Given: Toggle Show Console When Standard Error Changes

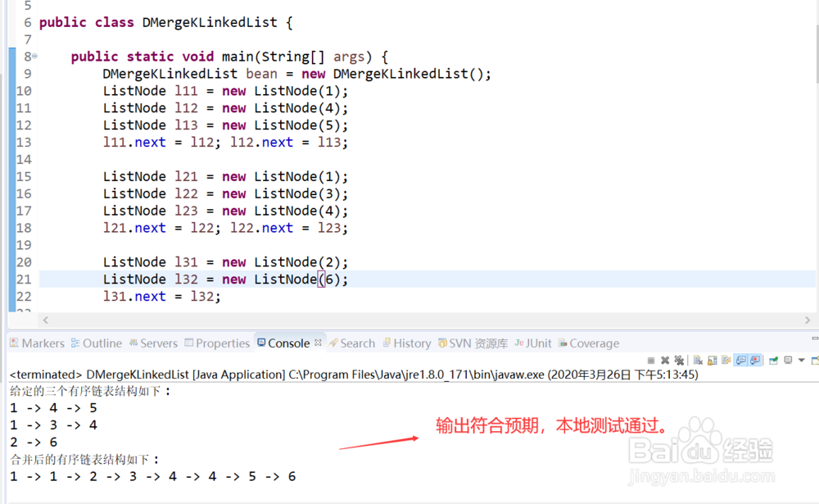Looking at the screenshot, I should tap(755, 360).
